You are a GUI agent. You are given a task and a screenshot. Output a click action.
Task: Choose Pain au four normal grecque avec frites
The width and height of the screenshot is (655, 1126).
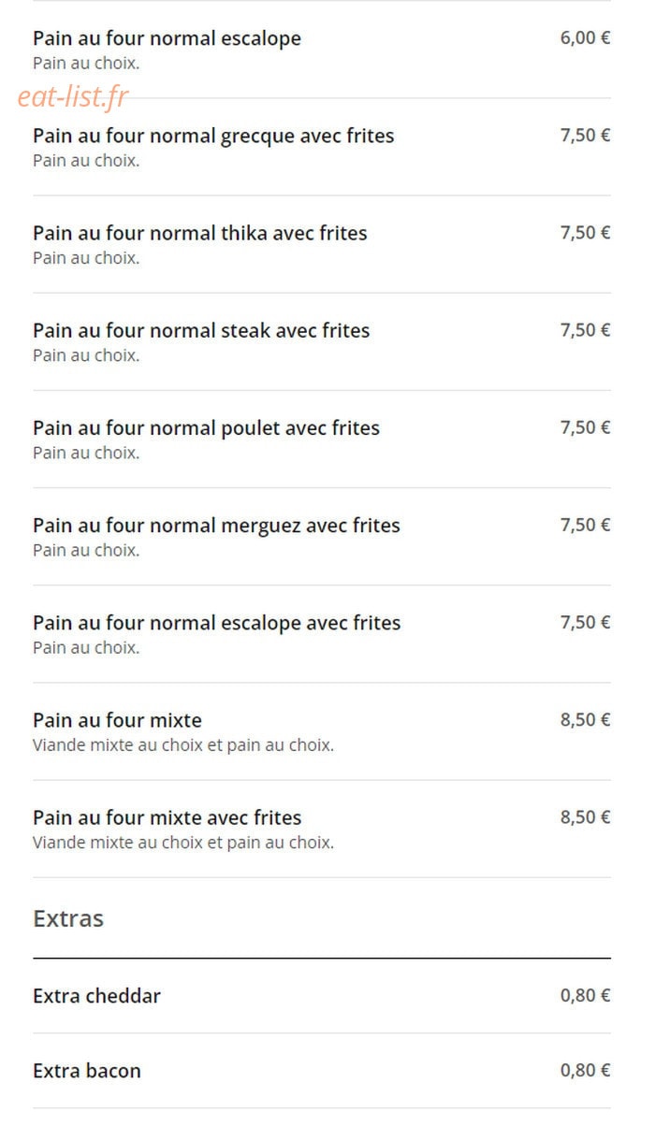pyautogui.click(x=322, y=147)
